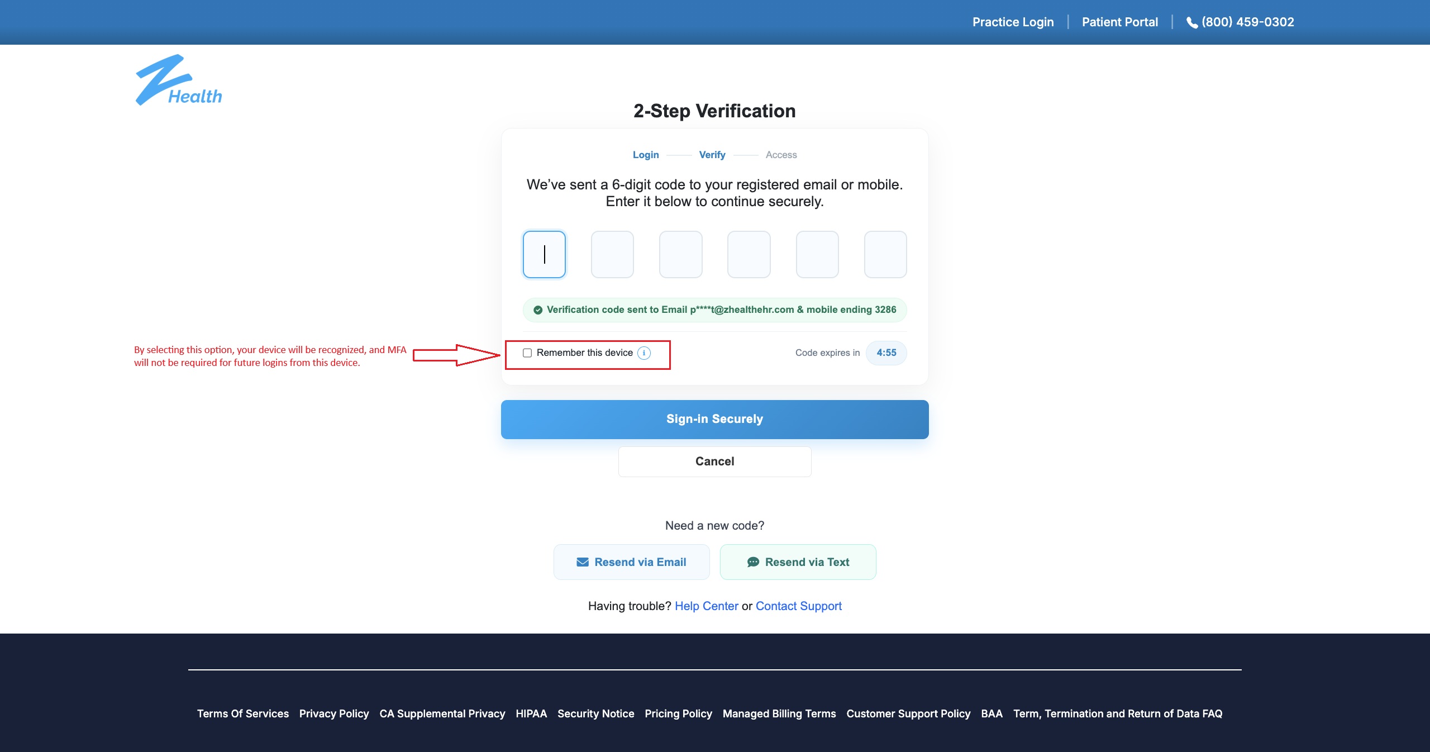Click the info icon beside Remember this device

[x=644, y=353]
